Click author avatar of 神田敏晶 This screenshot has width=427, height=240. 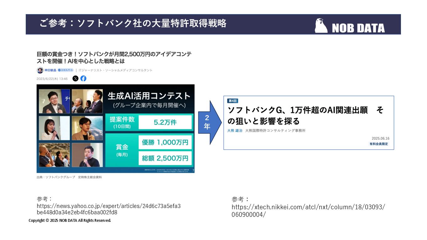tap(40, 70)
